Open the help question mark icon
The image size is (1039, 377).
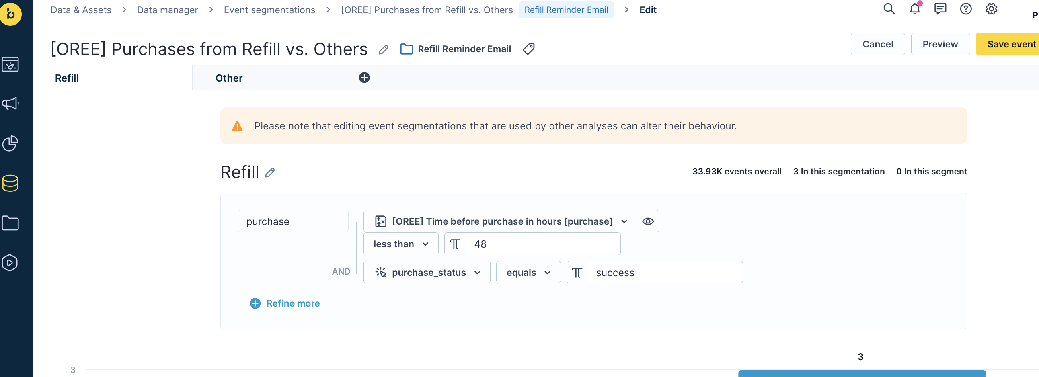(965, 9)
